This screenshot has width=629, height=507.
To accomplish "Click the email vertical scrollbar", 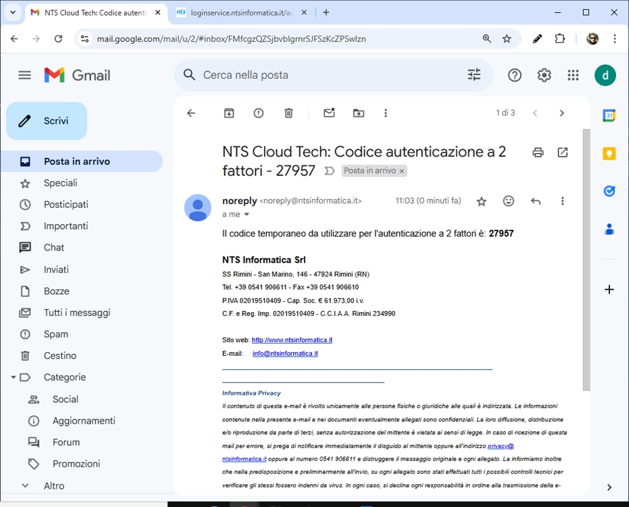I will pyautogui.click(x=586, y=260).
